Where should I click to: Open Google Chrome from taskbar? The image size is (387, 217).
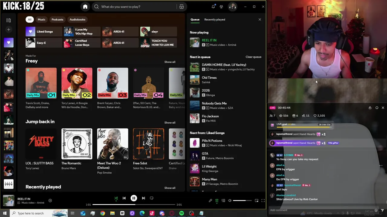(102, 213)
